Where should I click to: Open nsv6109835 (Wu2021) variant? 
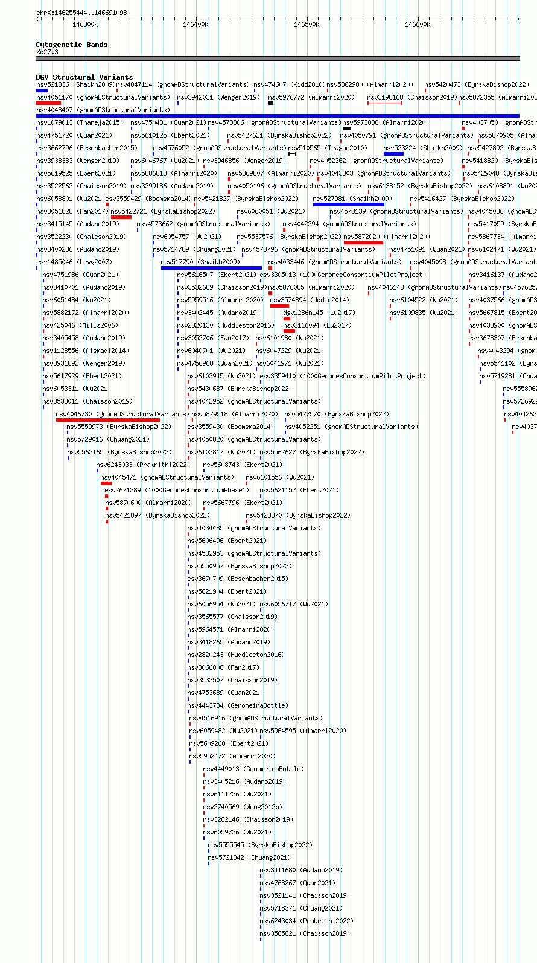(x=424, y=313)
